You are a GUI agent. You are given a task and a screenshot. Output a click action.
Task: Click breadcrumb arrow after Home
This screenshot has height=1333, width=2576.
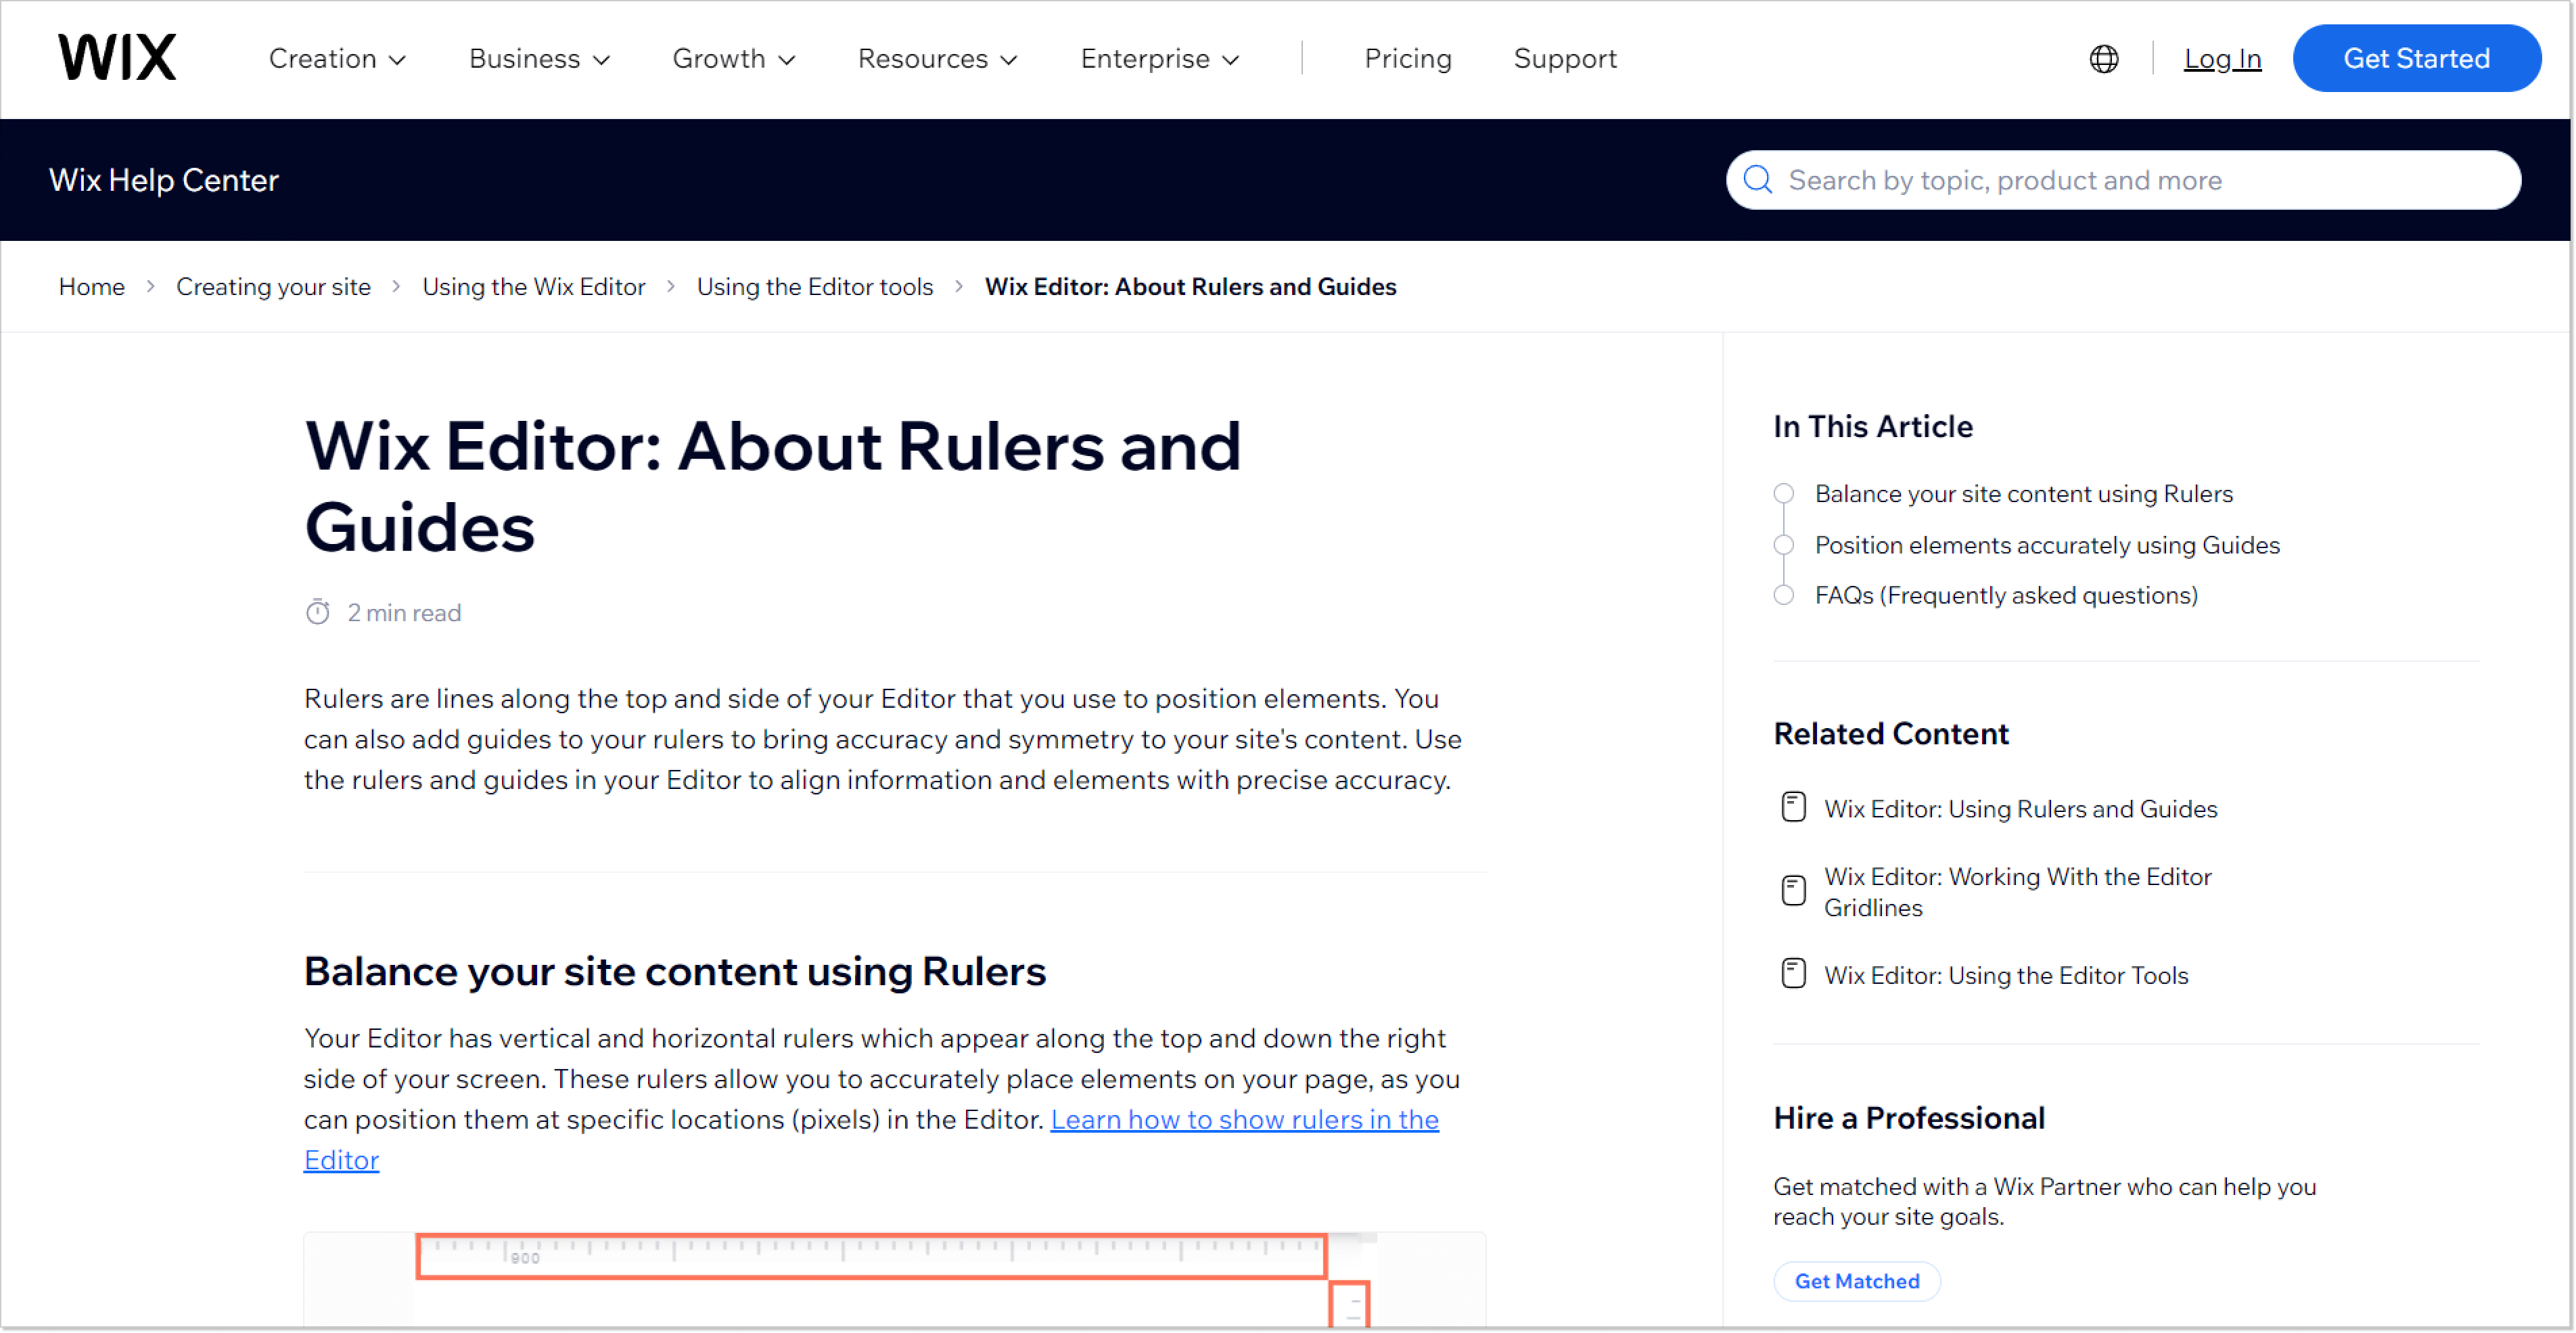[x=151, y=286]
